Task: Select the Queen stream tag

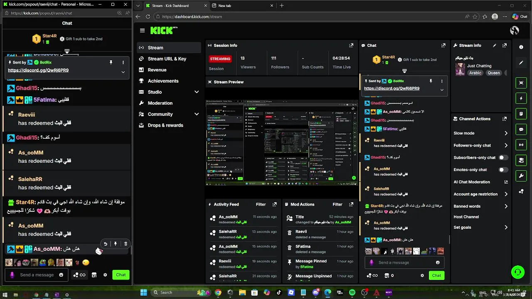Action: pyautogui.click(x=494, y=73)
